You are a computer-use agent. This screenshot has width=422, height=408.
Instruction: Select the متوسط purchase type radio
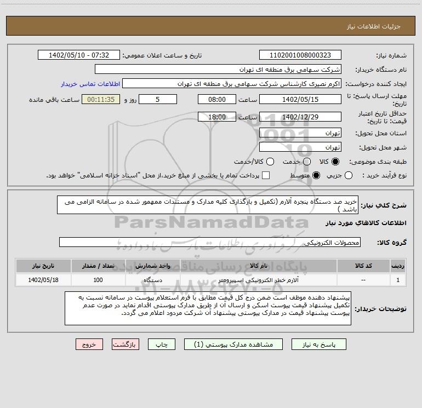316,175
